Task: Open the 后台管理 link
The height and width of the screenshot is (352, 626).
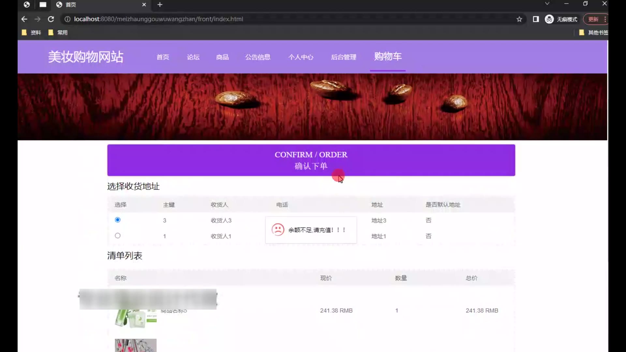Action: click(344, 57)
